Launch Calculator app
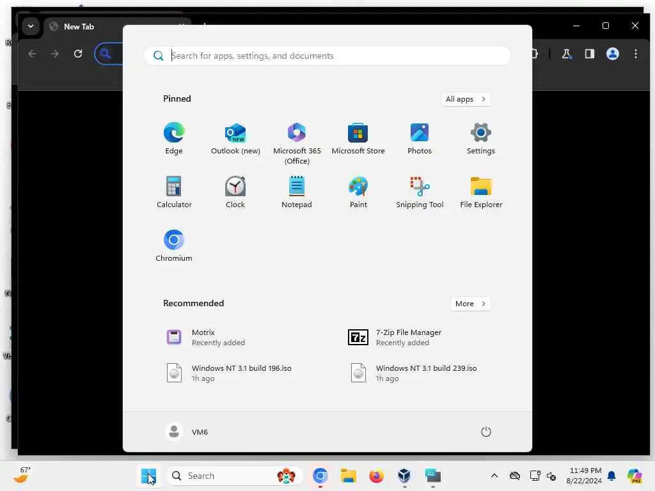The width and height of the screenshot is (655, 491). [x=174, y=192]
